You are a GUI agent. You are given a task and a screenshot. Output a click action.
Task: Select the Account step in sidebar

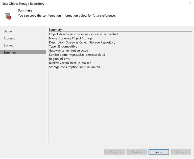coord(9,38)
